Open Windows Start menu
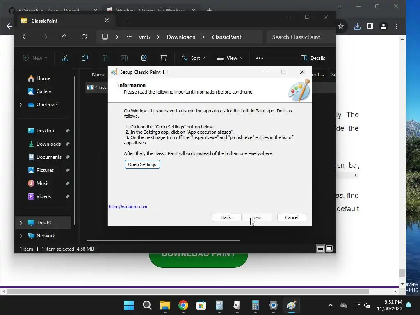Image resolution: width=420 pixels, height=315 pixels. (x=129, y=305)
